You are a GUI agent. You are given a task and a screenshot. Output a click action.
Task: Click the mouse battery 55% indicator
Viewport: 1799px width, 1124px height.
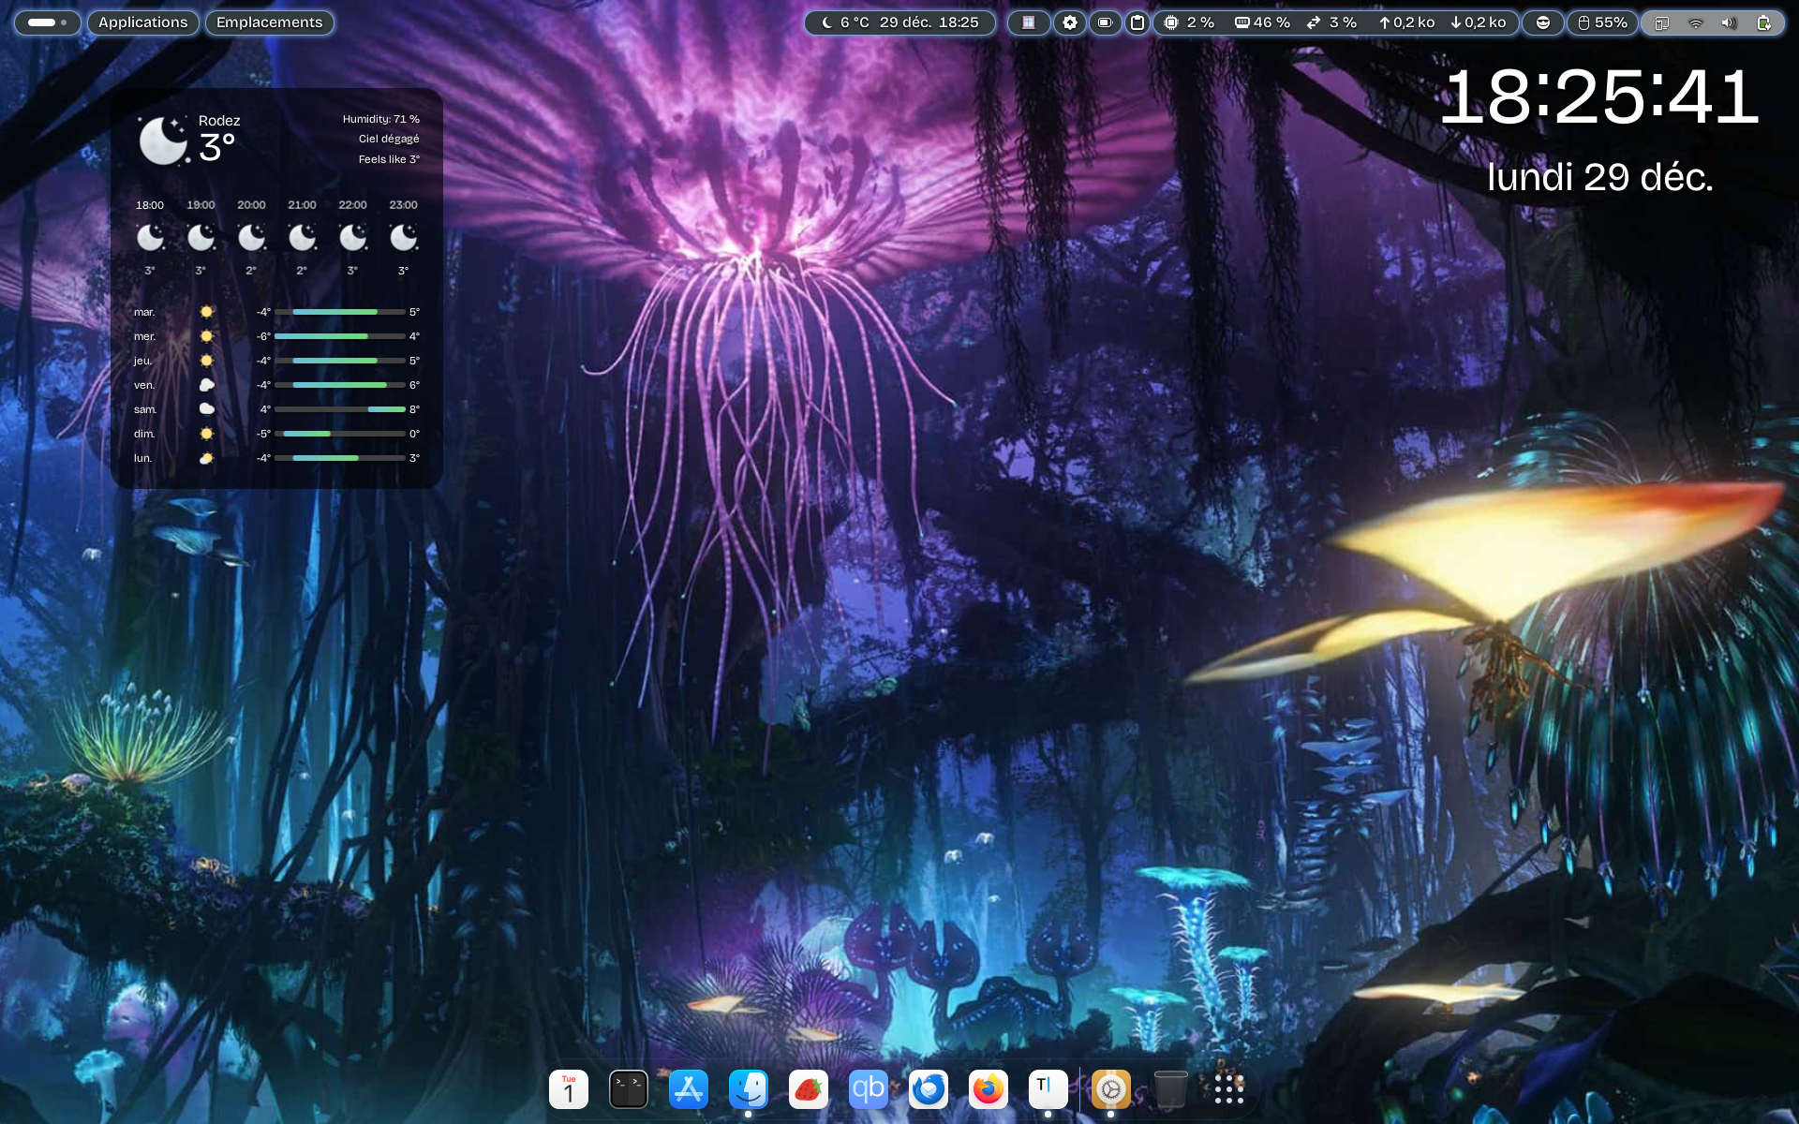(1602, 22)
